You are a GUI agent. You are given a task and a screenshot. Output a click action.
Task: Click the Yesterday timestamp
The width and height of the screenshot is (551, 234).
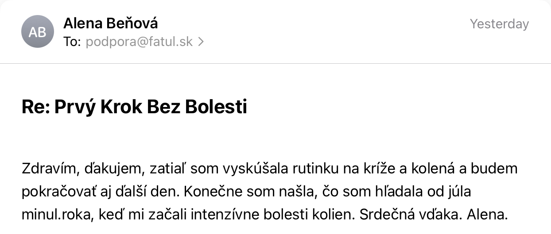(x=499, y=24)
